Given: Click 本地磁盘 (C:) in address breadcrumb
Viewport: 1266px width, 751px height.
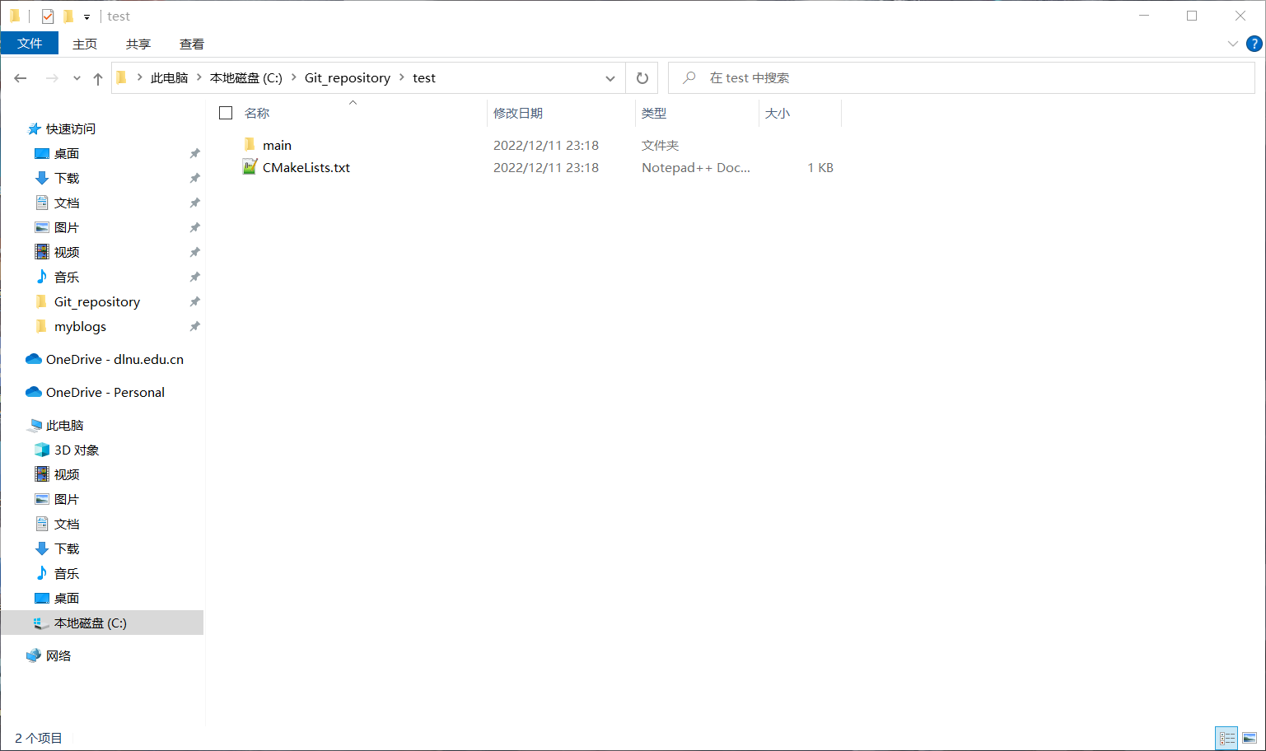Looking at the screenshot, I should point(246,78).
